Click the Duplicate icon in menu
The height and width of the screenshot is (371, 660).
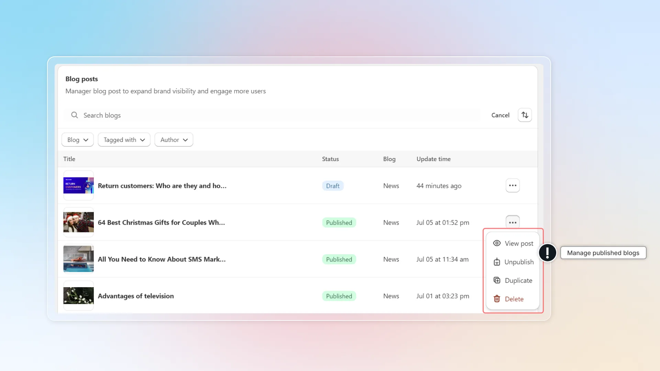click(497, 280)
